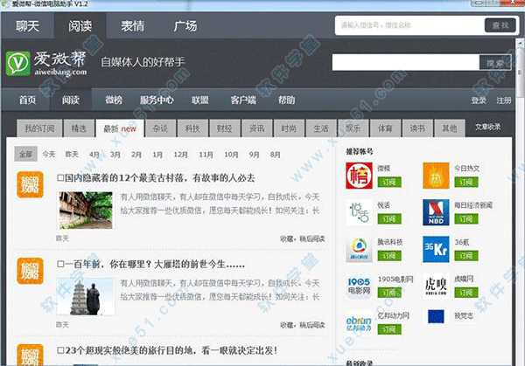Open article 一百年前,你在哪里?大雁塔
The height and width of the screenshot is (366, 525).
click(151, 264)
